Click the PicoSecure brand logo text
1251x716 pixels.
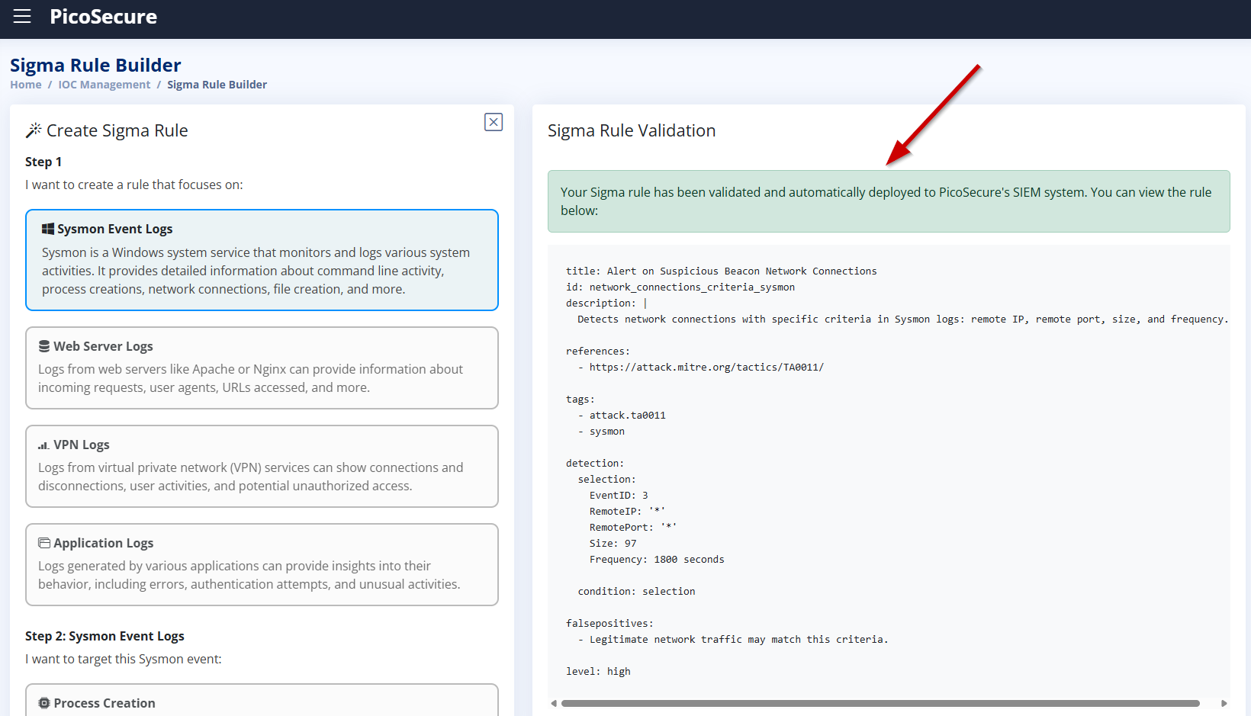pyautogui.click(x=103, y=17)
